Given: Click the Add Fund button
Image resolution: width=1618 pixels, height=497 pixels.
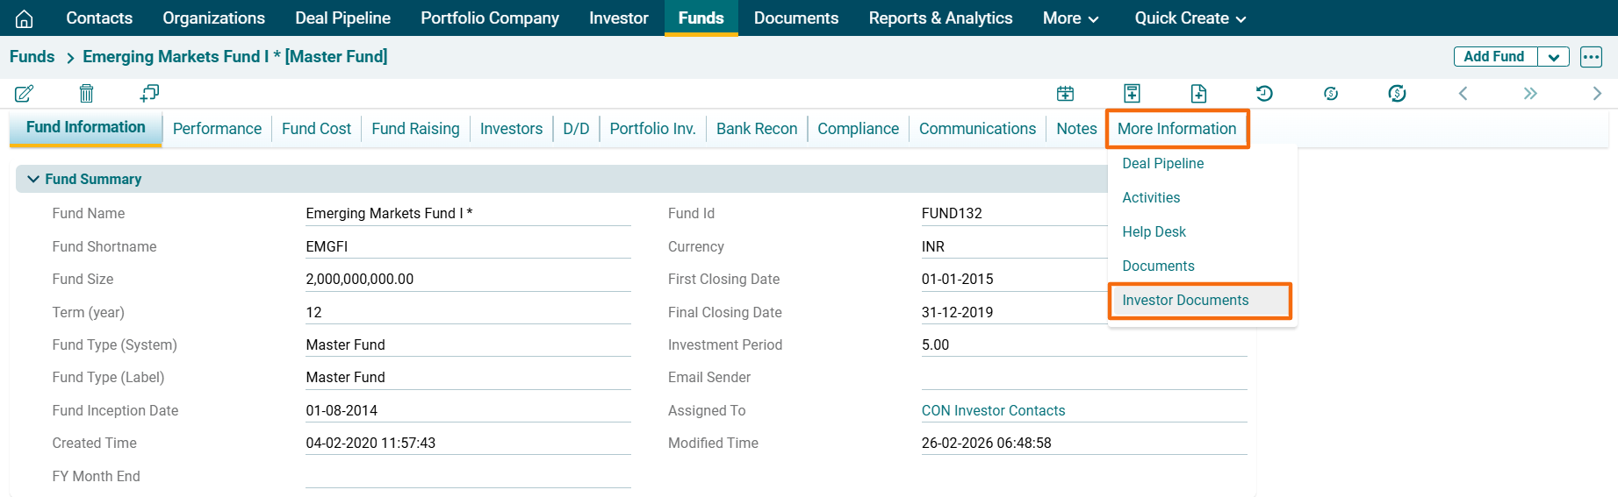Looking at the screenshot, I should click(1493, 57).
